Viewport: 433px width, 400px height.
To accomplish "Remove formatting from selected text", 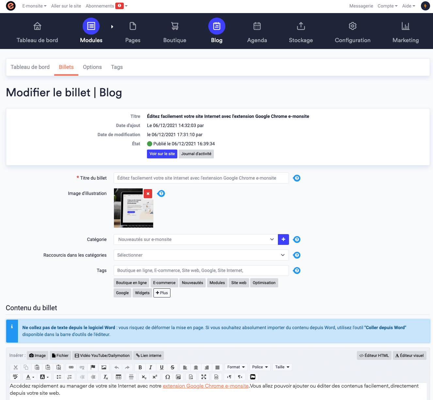I will [106, 377].
